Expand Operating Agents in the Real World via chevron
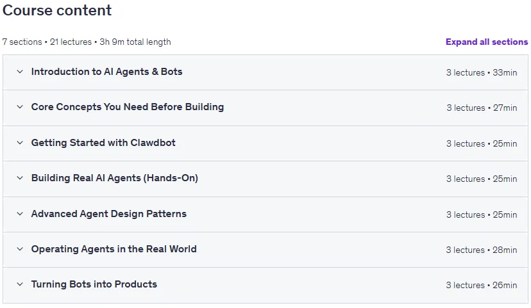531x308 pixels. click(20, 249)
